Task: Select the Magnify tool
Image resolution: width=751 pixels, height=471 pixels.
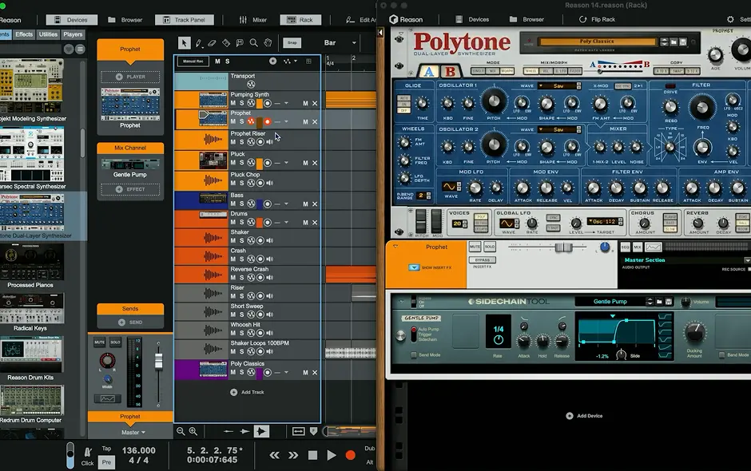Action: pyautogui.click(x=253, y=43)
